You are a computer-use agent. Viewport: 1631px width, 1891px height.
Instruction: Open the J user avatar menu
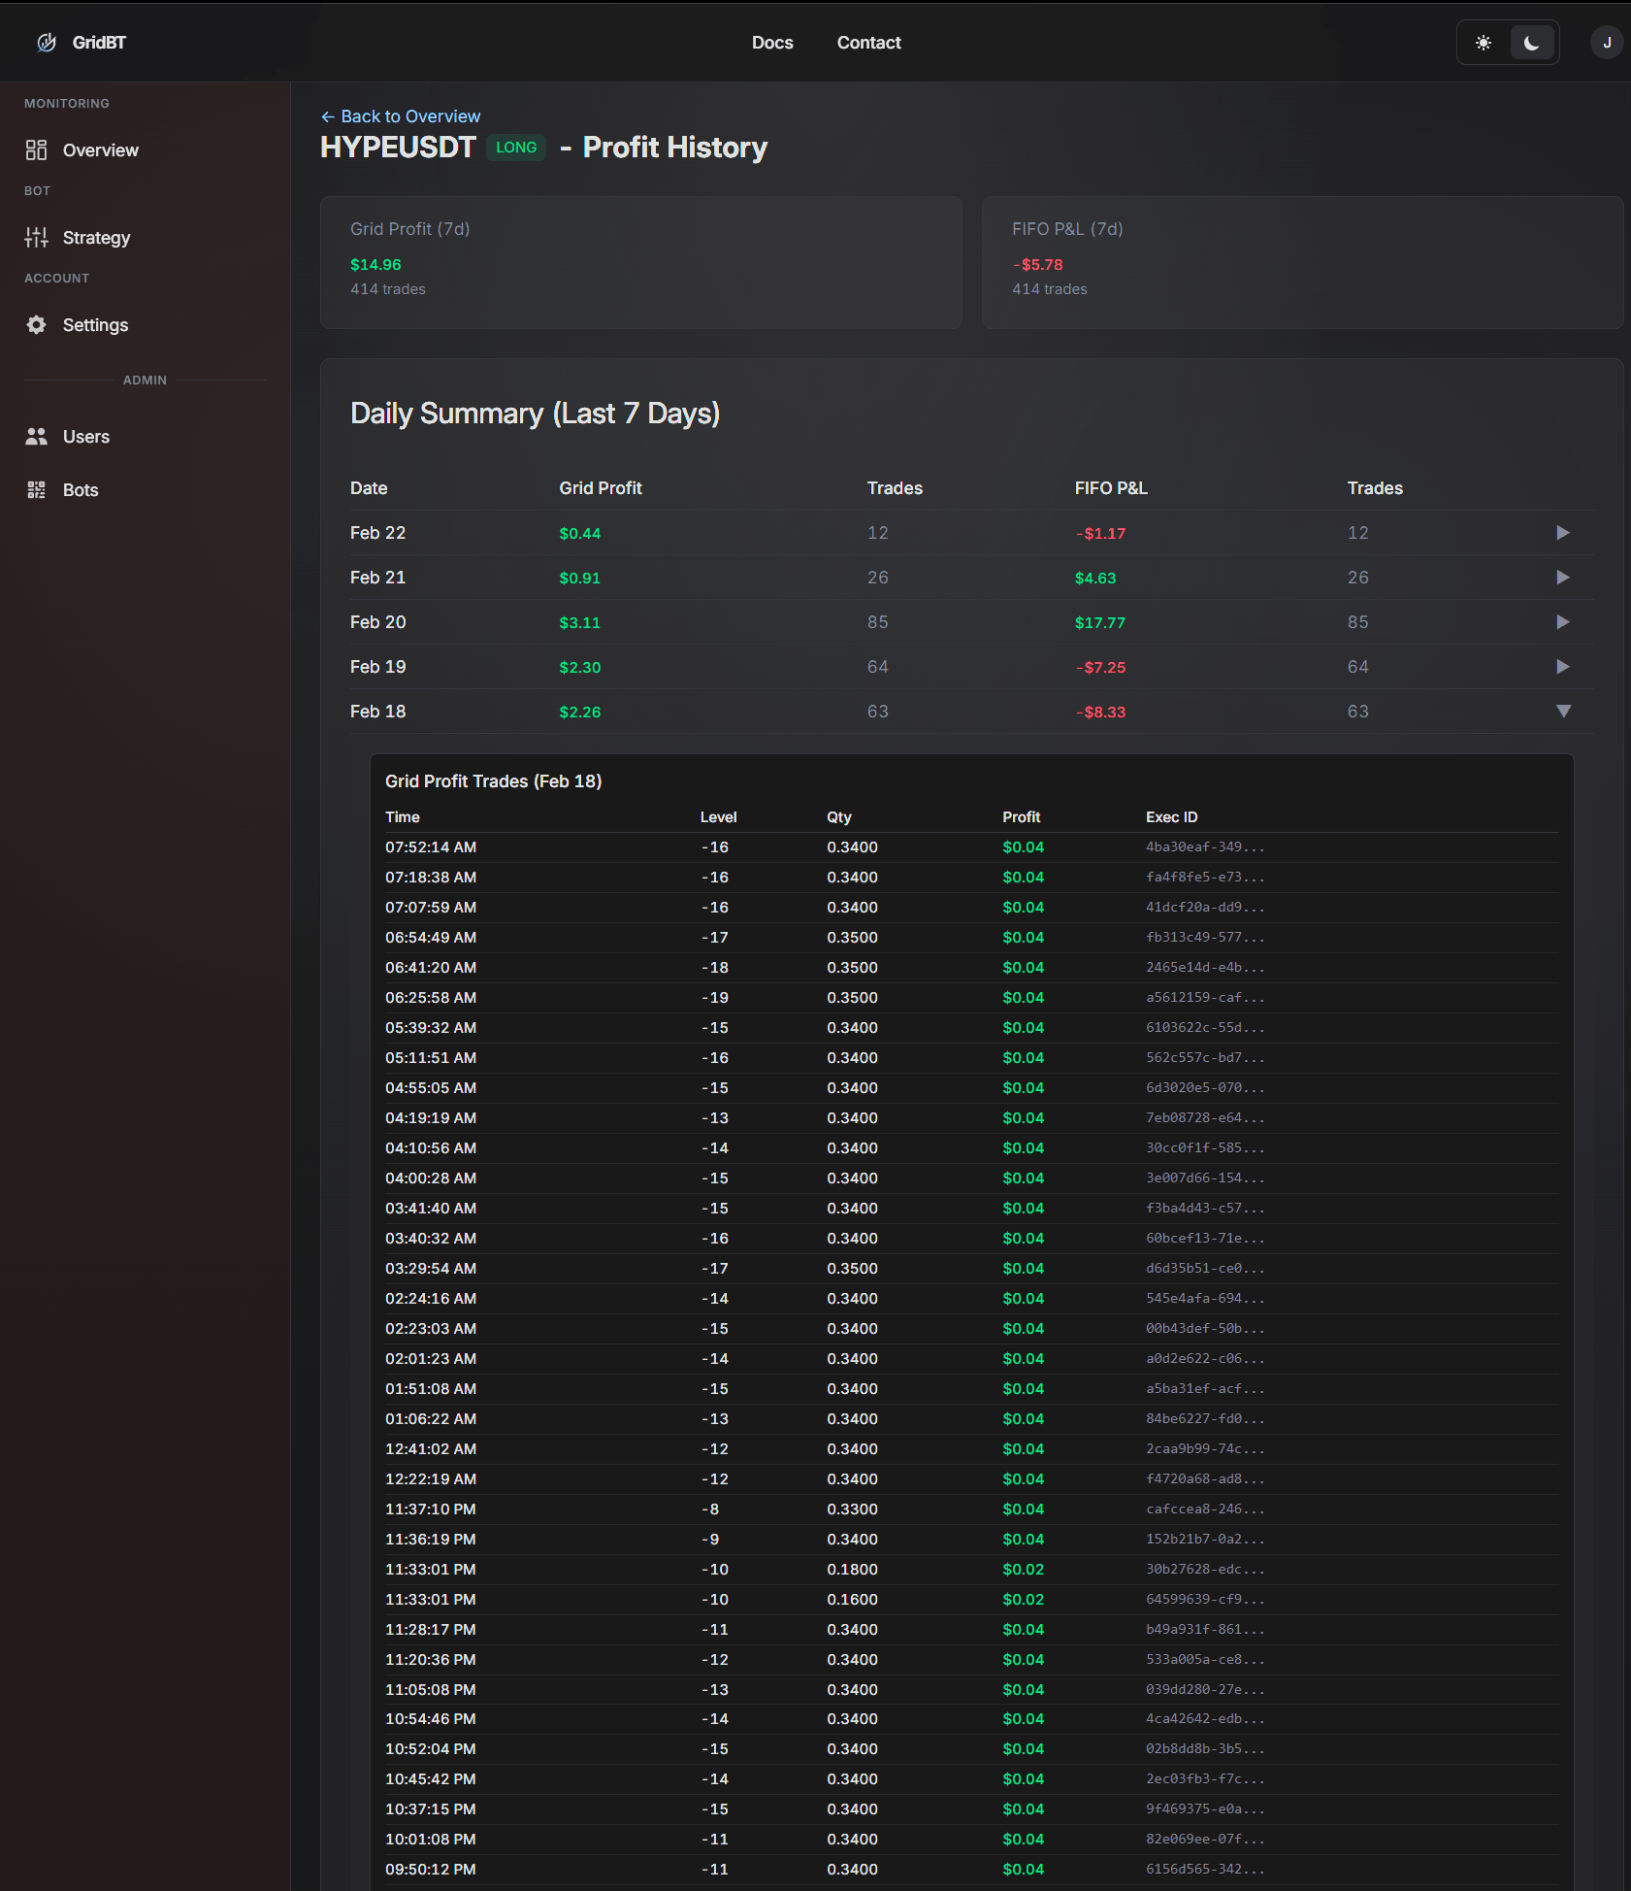click(x=1607, y=43)
